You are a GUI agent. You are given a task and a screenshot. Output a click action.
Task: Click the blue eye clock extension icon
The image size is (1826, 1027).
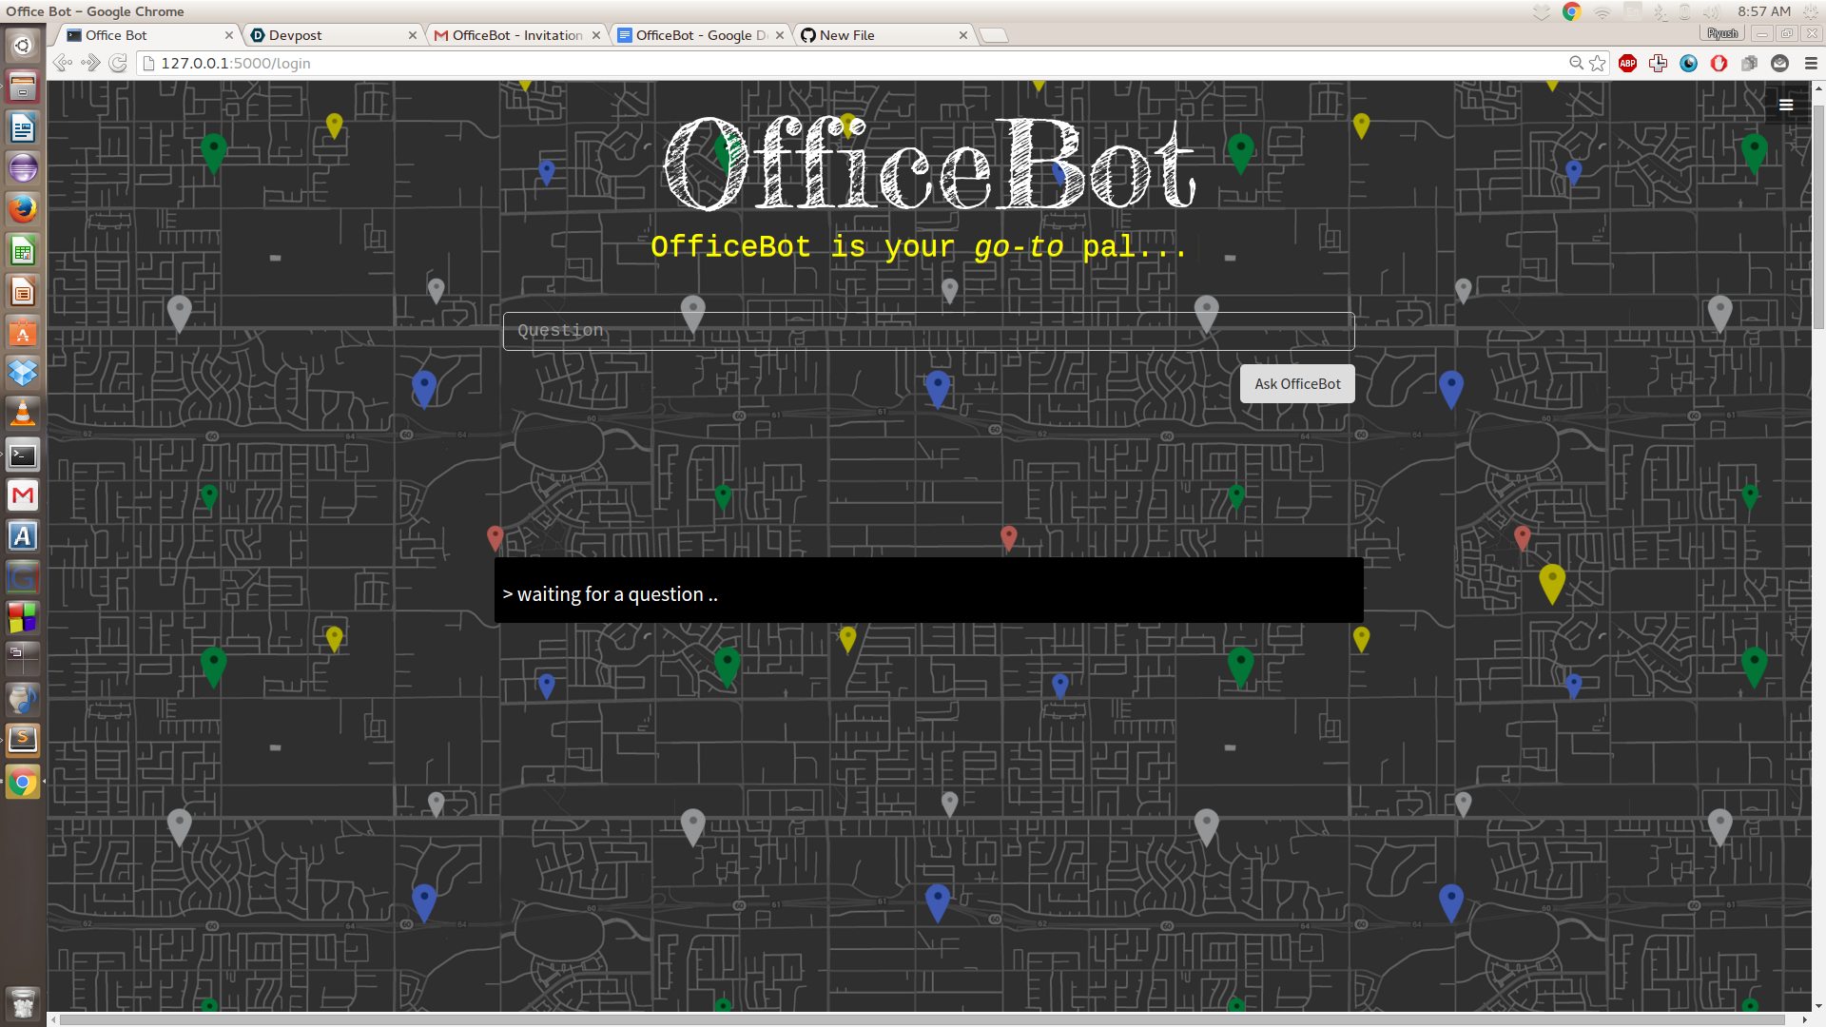click(1688, 64)
